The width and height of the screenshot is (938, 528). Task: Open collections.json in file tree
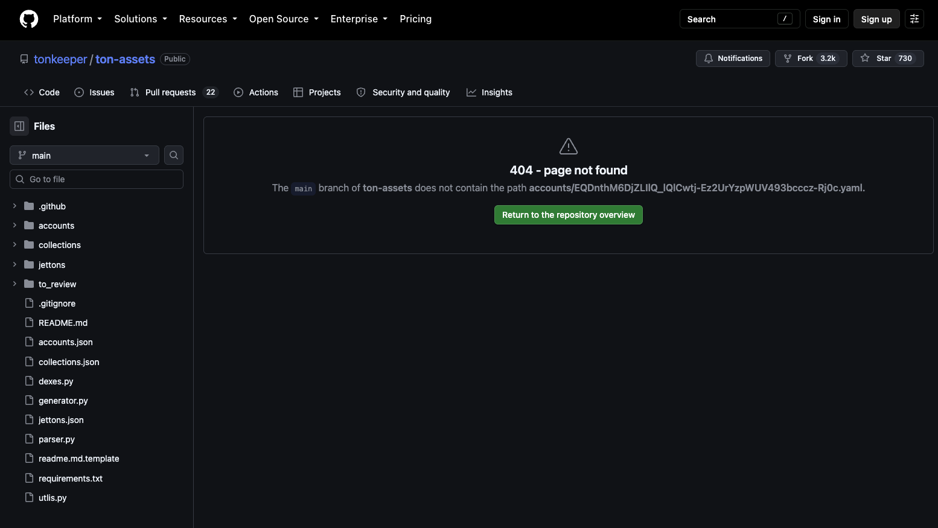(x=69, y=361)
